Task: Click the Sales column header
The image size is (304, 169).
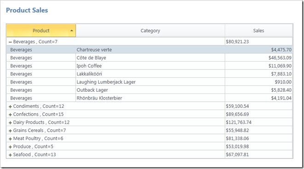Action: click(258, 30)
